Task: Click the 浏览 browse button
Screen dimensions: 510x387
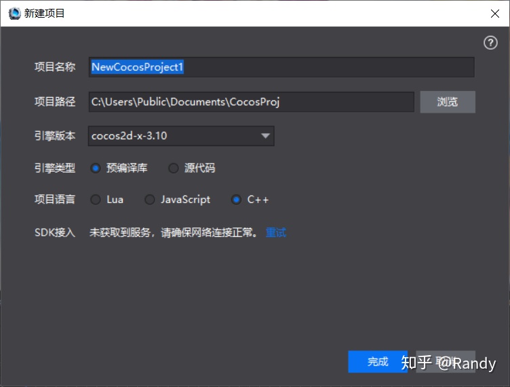Action: [x=448, y=102]
